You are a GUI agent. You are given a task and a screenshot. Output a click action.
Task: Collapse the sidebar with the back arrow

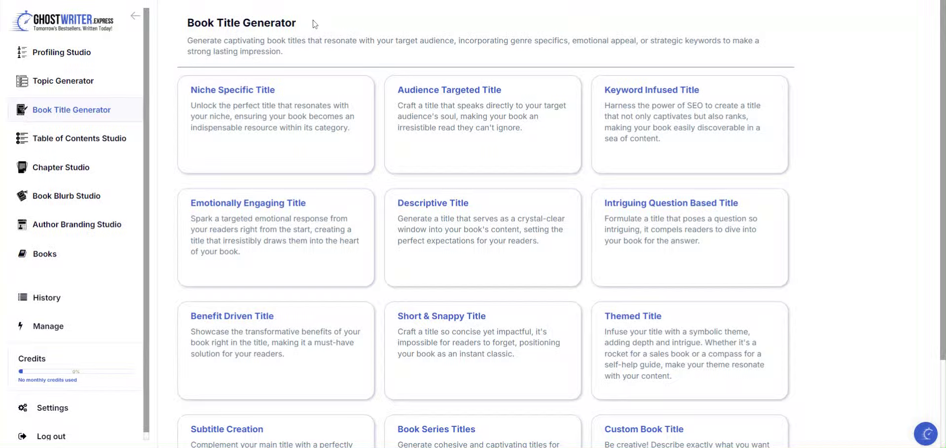(135, 16)
